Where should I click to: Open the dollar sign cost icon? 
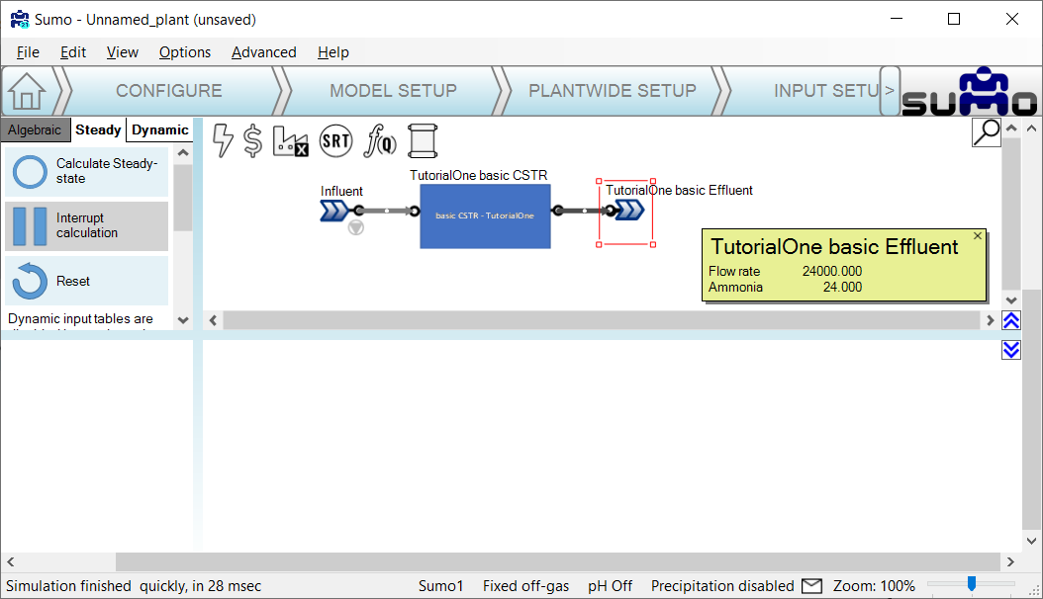tap(253, 141)
